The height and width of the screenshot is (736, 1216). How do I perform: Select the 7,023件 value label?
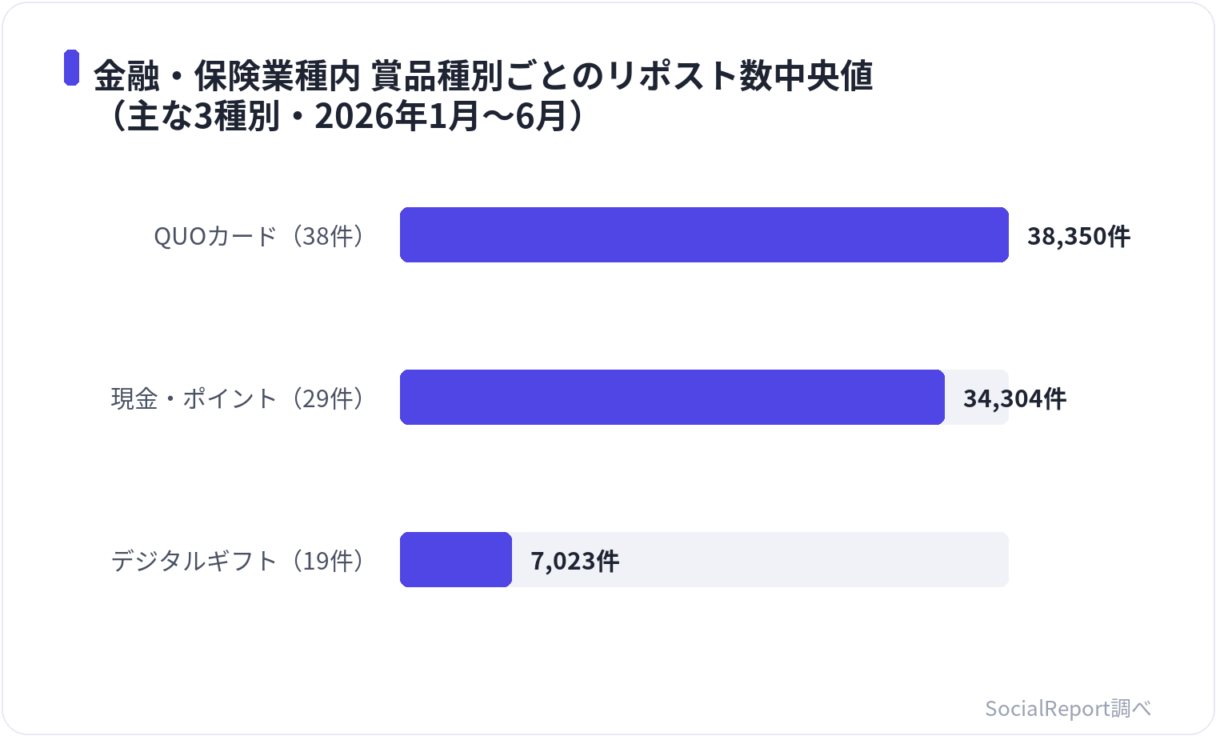[x=575, y=561]
